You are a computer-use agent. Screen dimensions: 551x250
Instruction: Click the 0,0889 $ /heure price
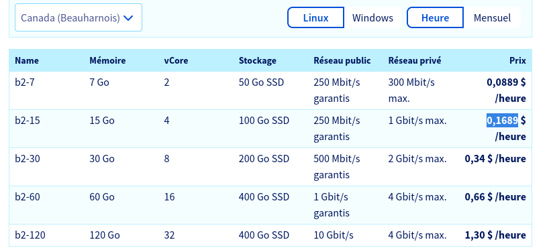[x=507, y=90]
